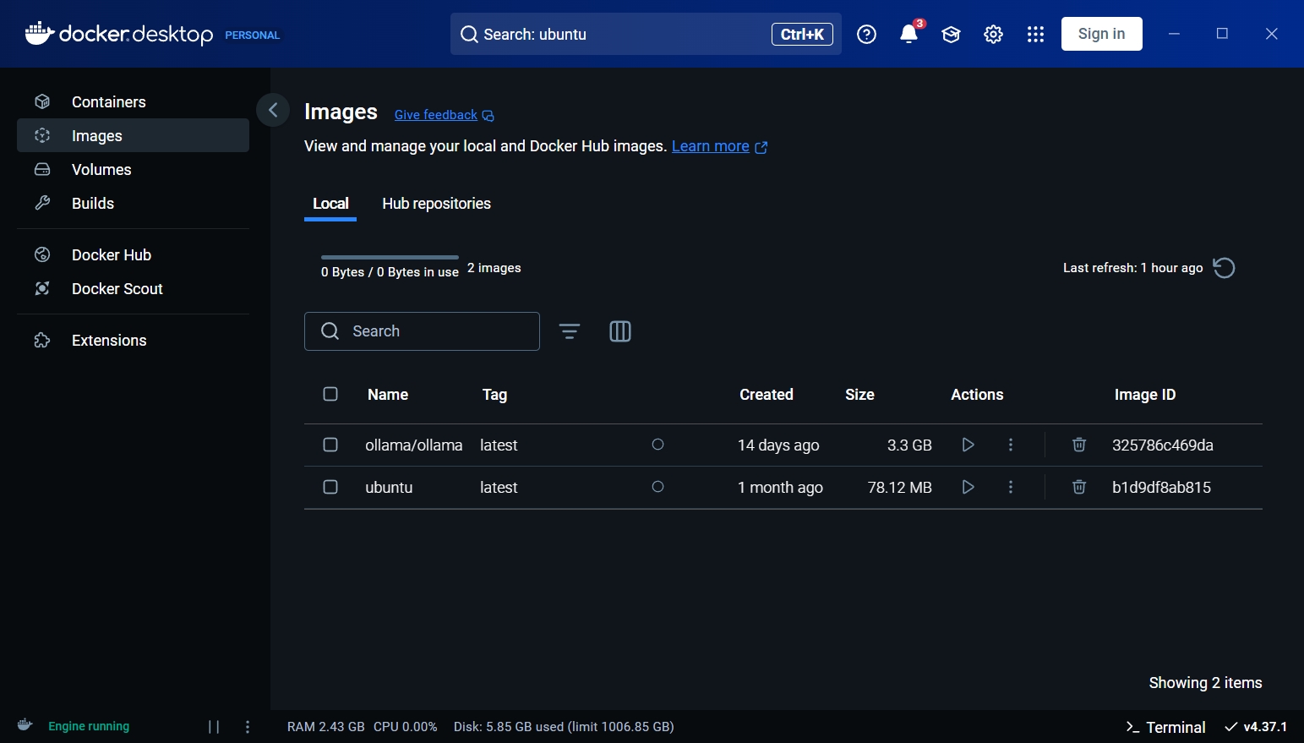The width and height of the screenshot is (1304, 743).
Task: Click the PERSONAL plan label
Action: click(252, 36)
